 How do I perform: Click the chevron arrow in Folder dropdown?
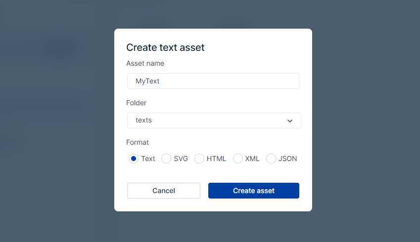pyautogui.click(x=290, y=121)
